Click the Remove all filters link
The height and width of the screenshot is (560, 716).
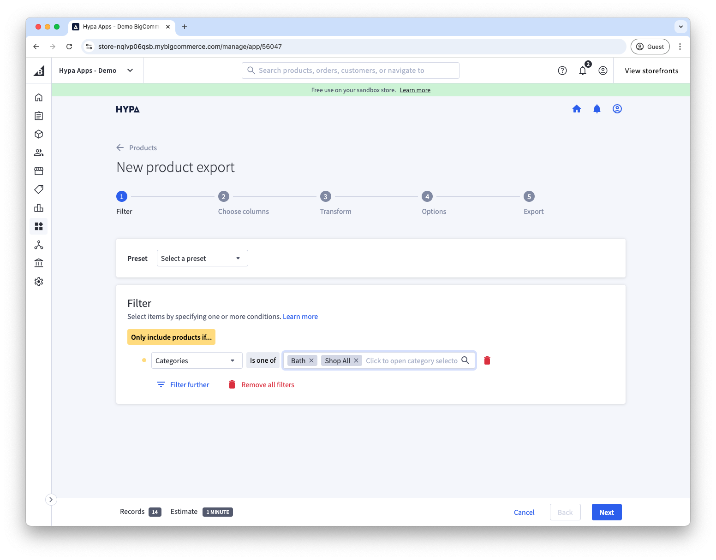coord(268,384)
